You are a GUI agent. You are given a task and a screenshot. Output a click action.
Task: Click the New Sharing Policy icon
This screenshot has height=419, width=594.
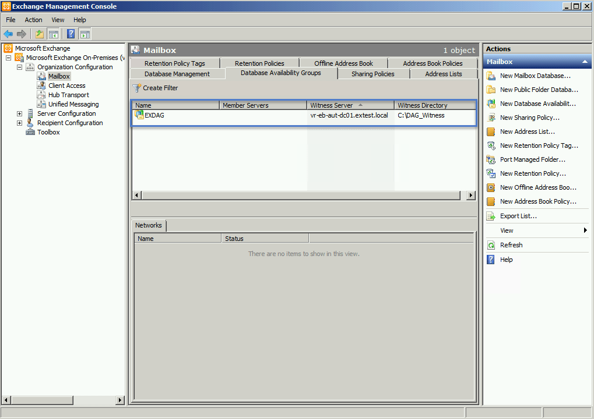491,118
